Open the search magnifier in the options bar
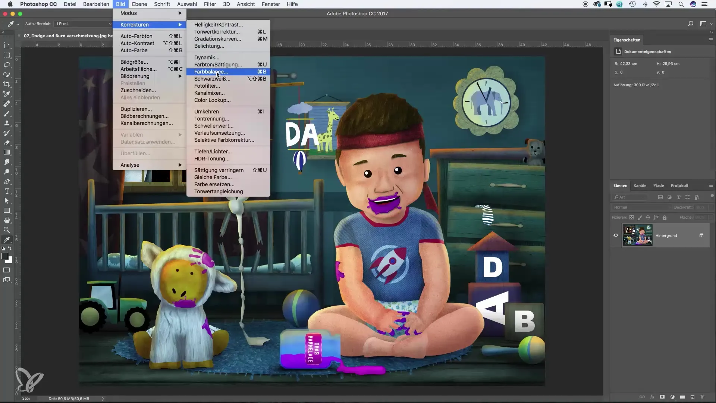Image resolution: width=716 pixels, height=403 pixels. (x=691, y=24)
